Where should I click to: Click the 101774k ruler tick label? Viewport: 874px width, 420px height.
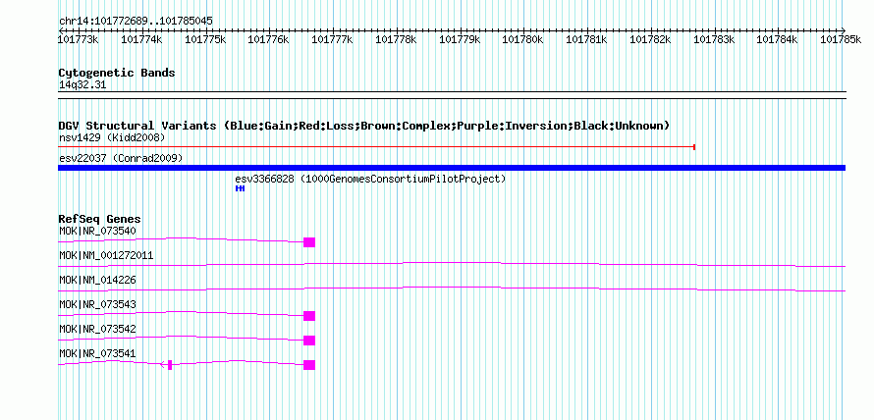(x=141, y=39)
